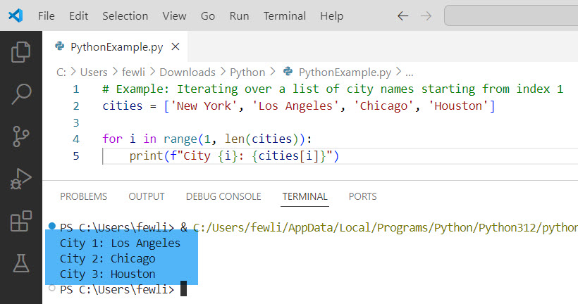Click the 'Houston' string in code
Screen dimensions: 578x304
coord(458,106)
